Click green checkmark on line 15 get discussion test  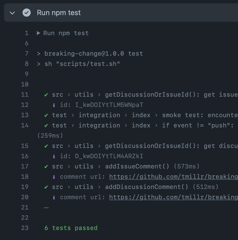pyautogui.click(x=46, y=146)
